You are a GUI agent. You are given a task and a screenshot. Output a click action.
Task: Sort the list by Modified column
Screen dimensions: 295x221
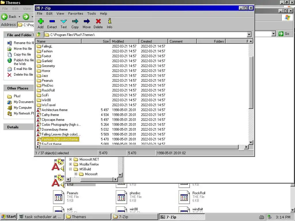[x=124, y=41]
